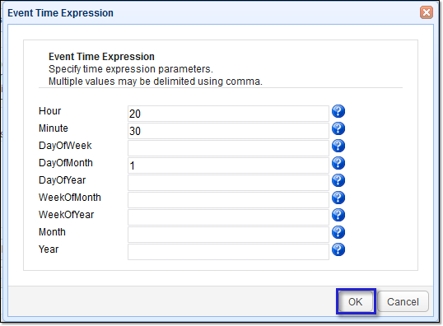The width and height of the screenshot is (443, 326).
Task: Select the DayOfMonth input containing 1
Action: click(x=228, y=165)
